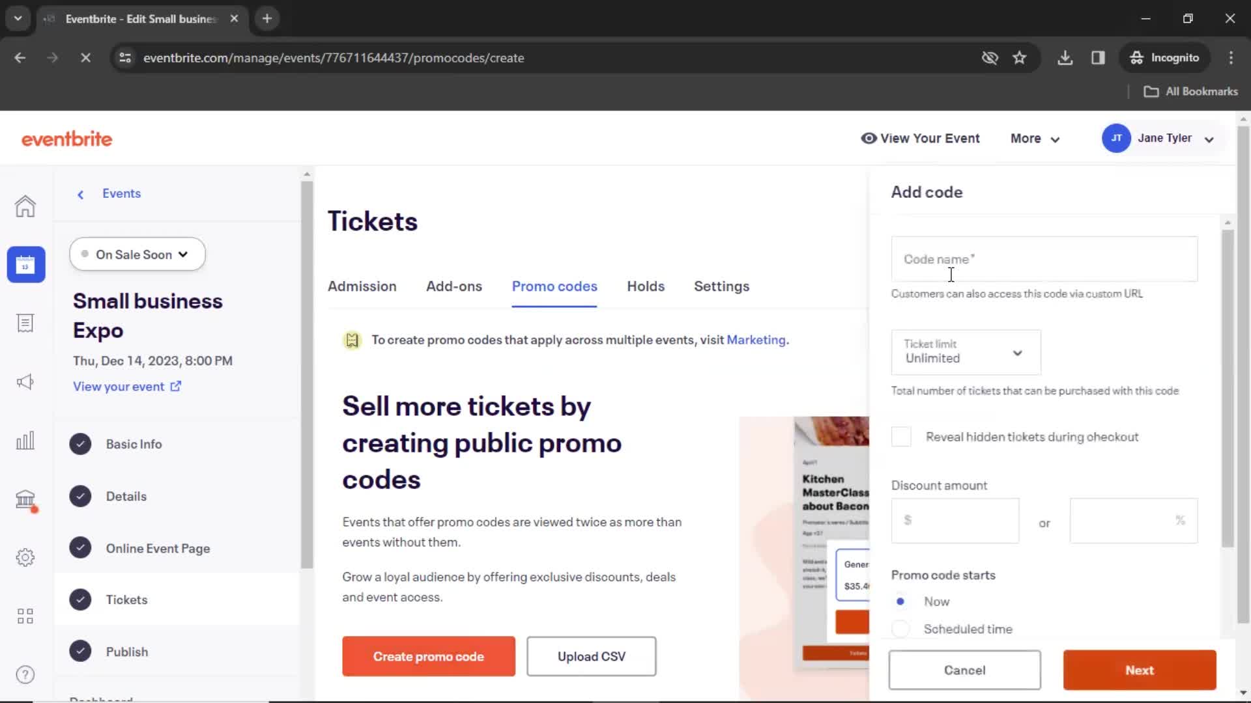Click the address bar URL
Viewport: 1251px width, 703px height.
334,58
